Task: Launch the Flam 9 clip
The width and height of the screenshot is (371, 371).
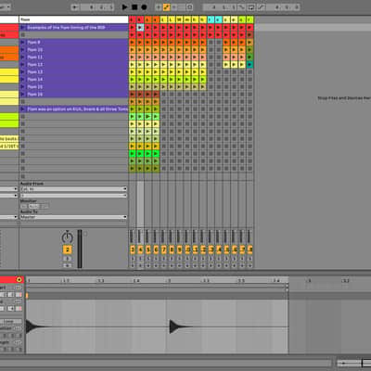Action: click(23, 42)
